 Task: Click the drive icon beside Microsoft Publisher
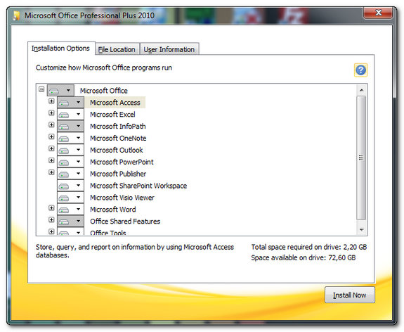pos(64,174)
